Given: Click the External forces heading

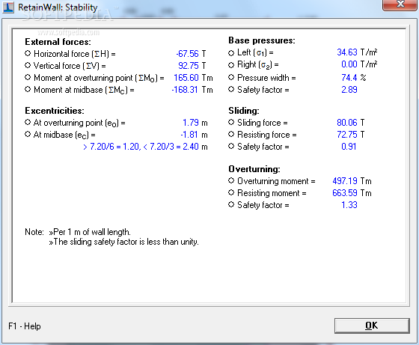Looking at the screenshot, I should pyautogui.click(x=58, y=42).
